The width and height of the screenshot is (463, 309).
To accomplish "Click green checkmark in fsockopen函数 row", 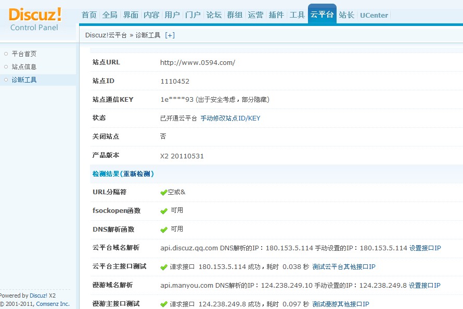I will [163, 211].
